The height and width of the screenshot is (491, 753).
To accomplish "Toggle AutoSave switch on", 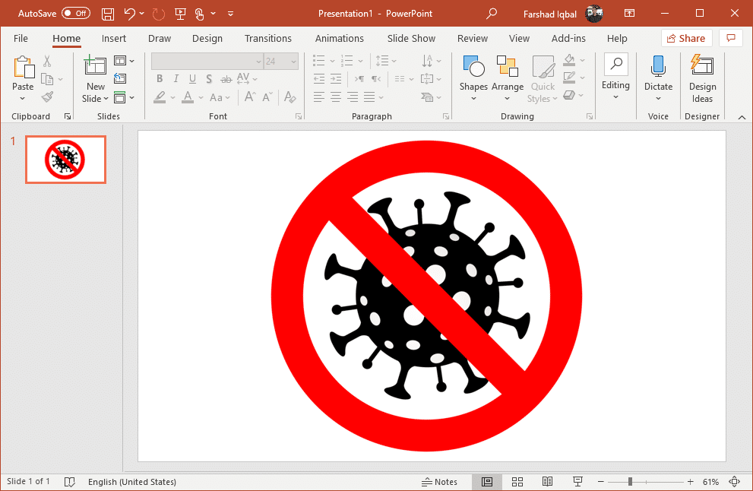I will click(x=75, y=14).
